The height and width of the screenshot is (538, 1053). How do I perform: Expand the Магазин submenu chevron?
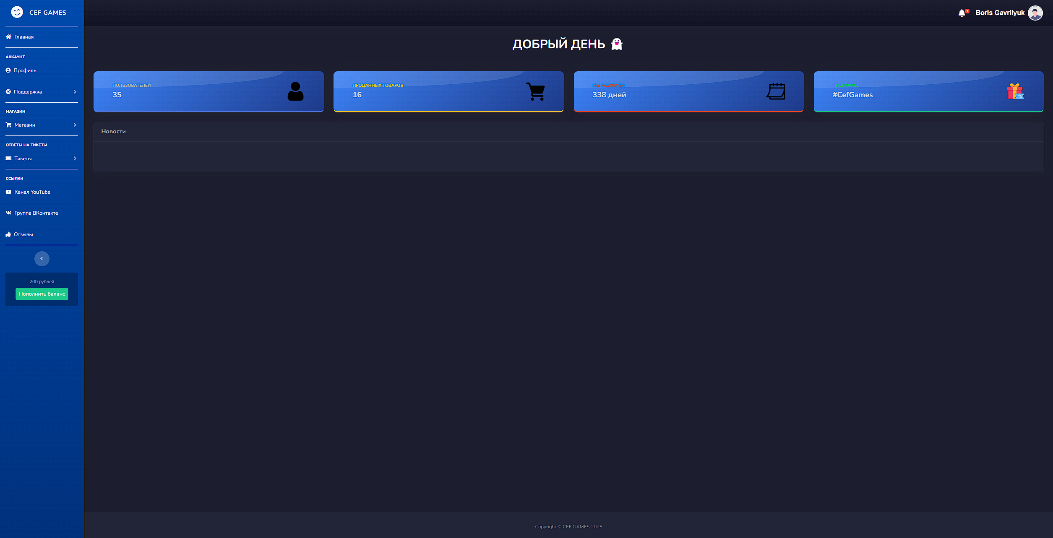pos(75,125)
